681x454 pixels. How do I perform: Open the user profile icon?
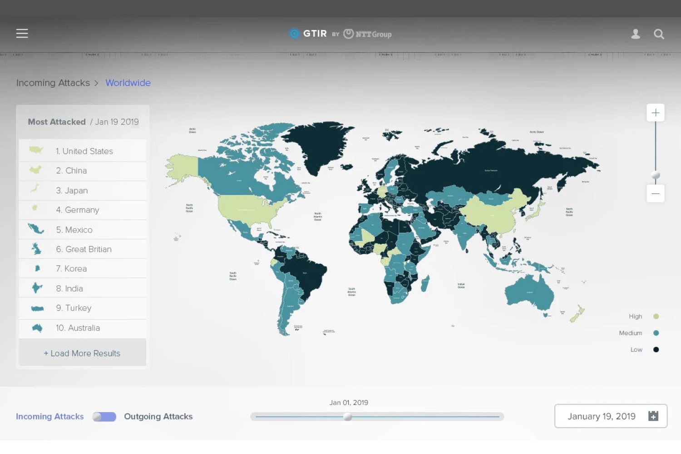point(635,34)
